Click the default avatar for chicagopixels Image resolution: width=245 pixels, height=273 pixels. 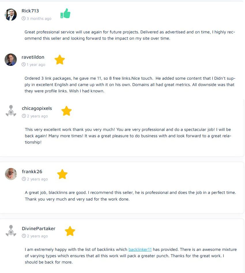click(11, 111)
